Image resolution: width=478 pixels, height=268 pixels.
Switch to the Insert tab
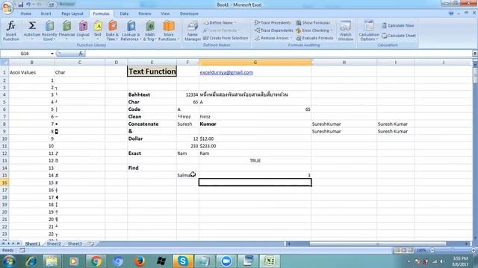[46, 13]
